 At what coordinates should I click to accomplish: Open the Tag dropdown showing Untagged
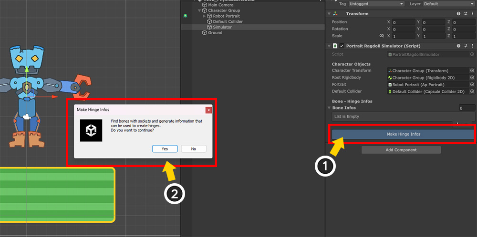(x=378, y=4)
